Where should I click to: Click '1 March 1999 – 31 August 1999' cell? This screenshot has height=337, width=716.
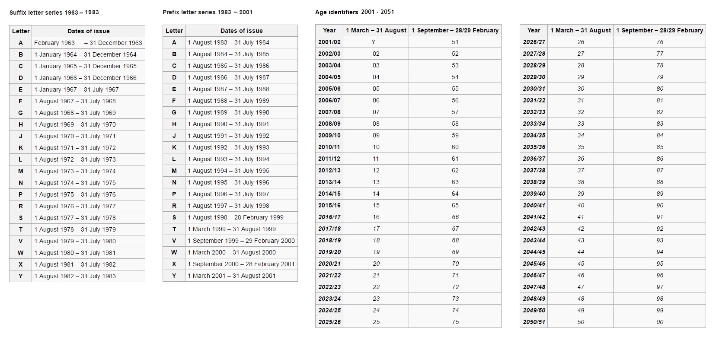click(241, 229)
